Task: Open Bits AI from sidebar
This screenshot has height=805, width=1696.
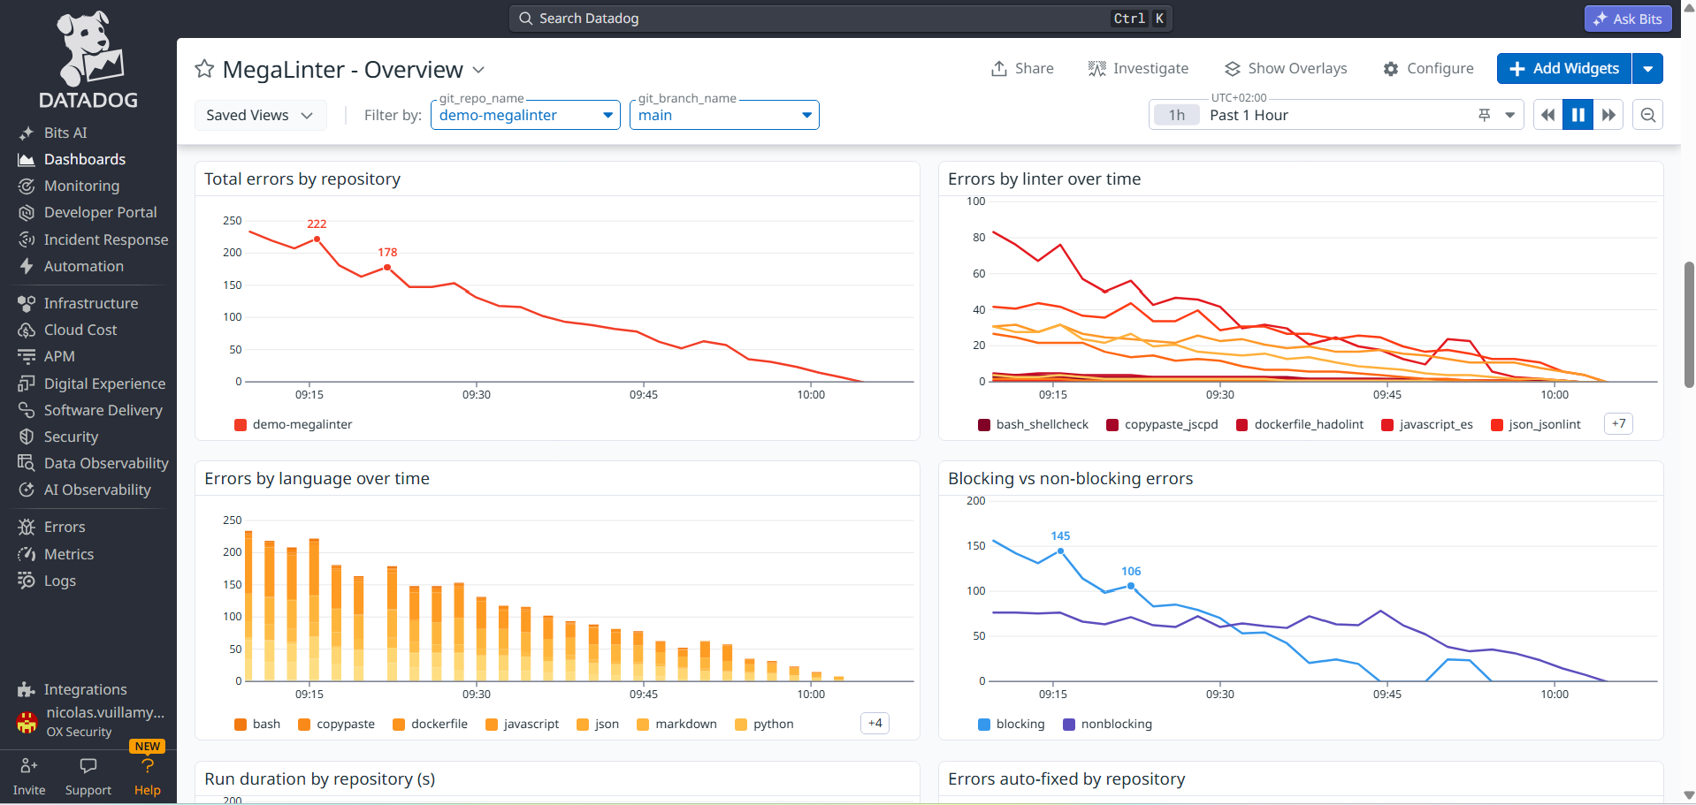Action: pyautogui.click(x=65, y=133)
